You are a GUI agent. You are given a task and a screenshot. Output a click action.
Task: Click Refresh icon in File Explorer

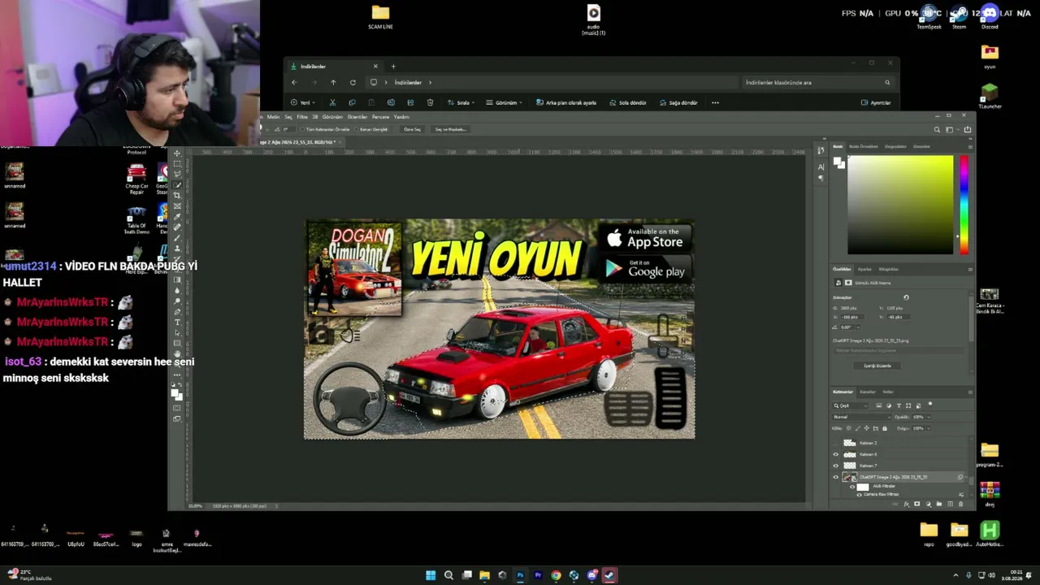(353, 82)
